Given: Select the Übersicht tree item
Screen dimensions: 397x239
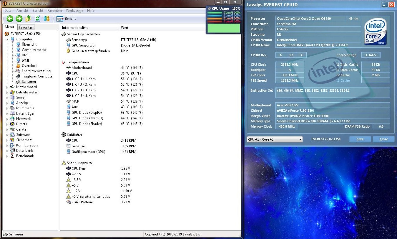Looking at the screenshot, I should [29, 44].
